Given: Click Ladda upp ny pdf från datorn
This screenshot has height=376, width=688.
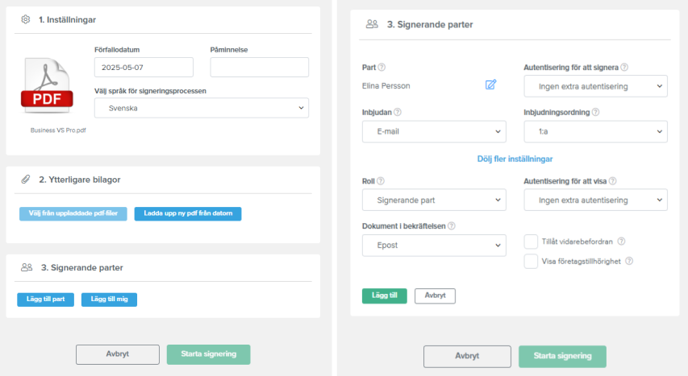Looking at the screenshot, I should click(188, 213).
